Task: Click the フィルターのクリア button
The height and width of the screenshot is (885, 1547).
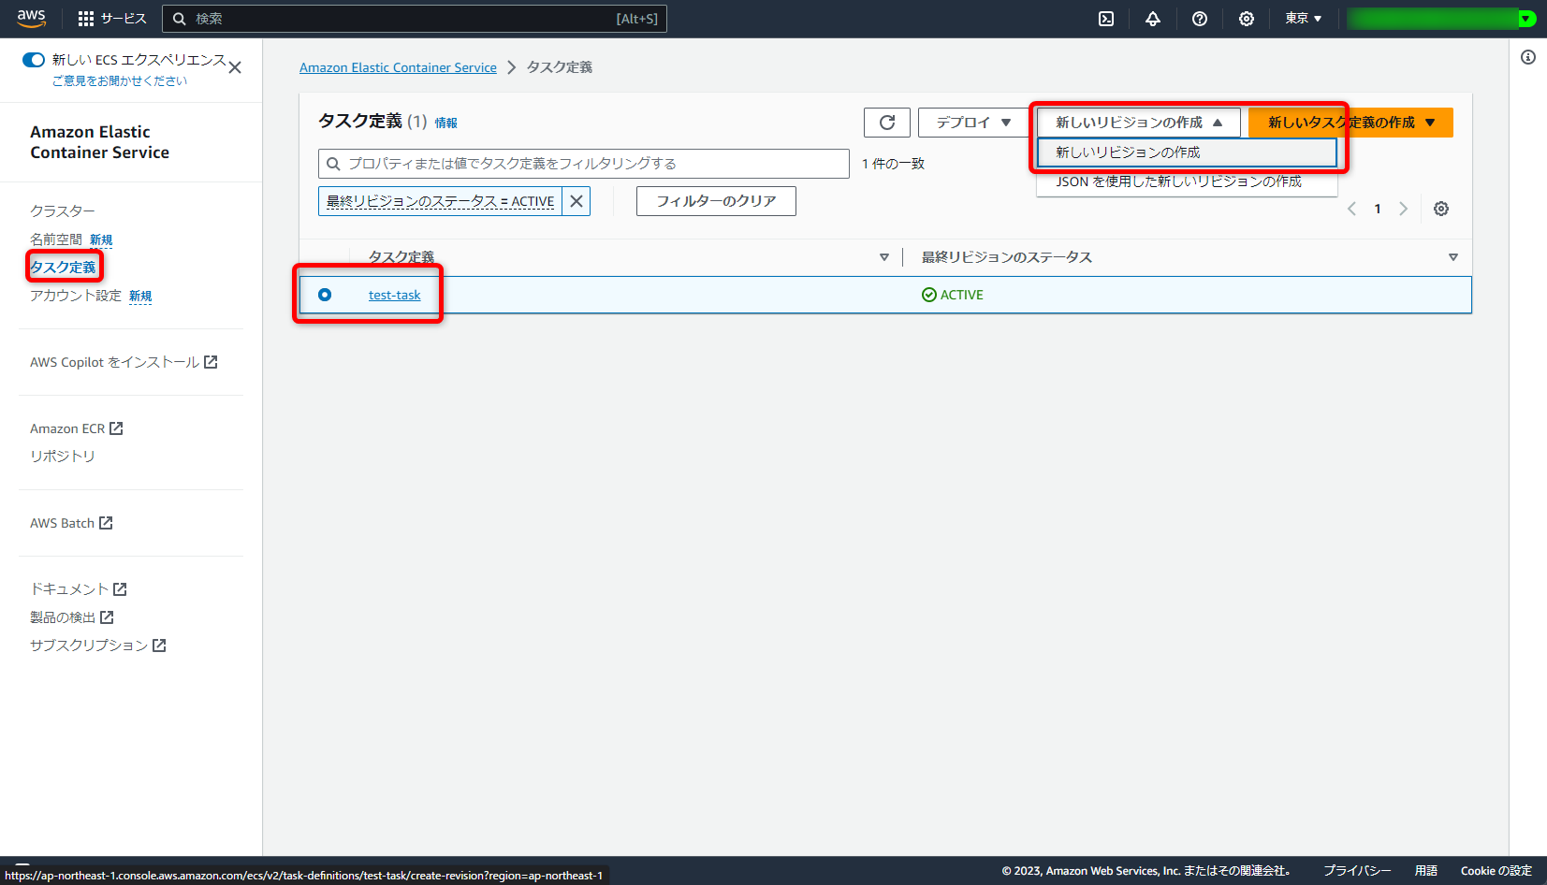Action: [715, 200]
